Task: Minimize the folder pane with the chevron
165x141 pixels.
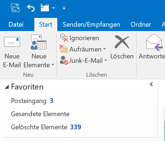Action: (x=151, y=84)
